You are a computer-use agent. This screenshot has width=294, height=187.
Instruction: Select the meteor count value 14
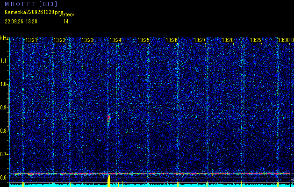click(66, 22)
